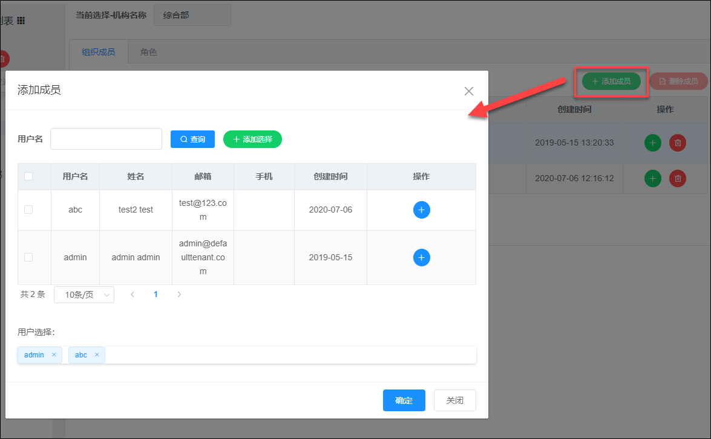711x439 pixels.
Task: Click the admin username cell in table
Action: 75,257
